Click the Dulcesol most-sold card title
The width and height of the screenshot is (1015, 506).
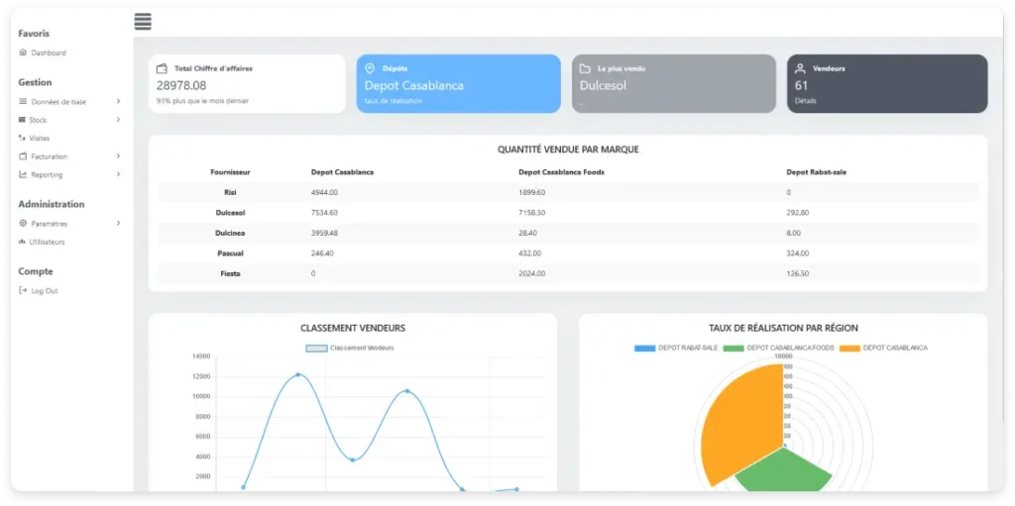pos(603,85)
